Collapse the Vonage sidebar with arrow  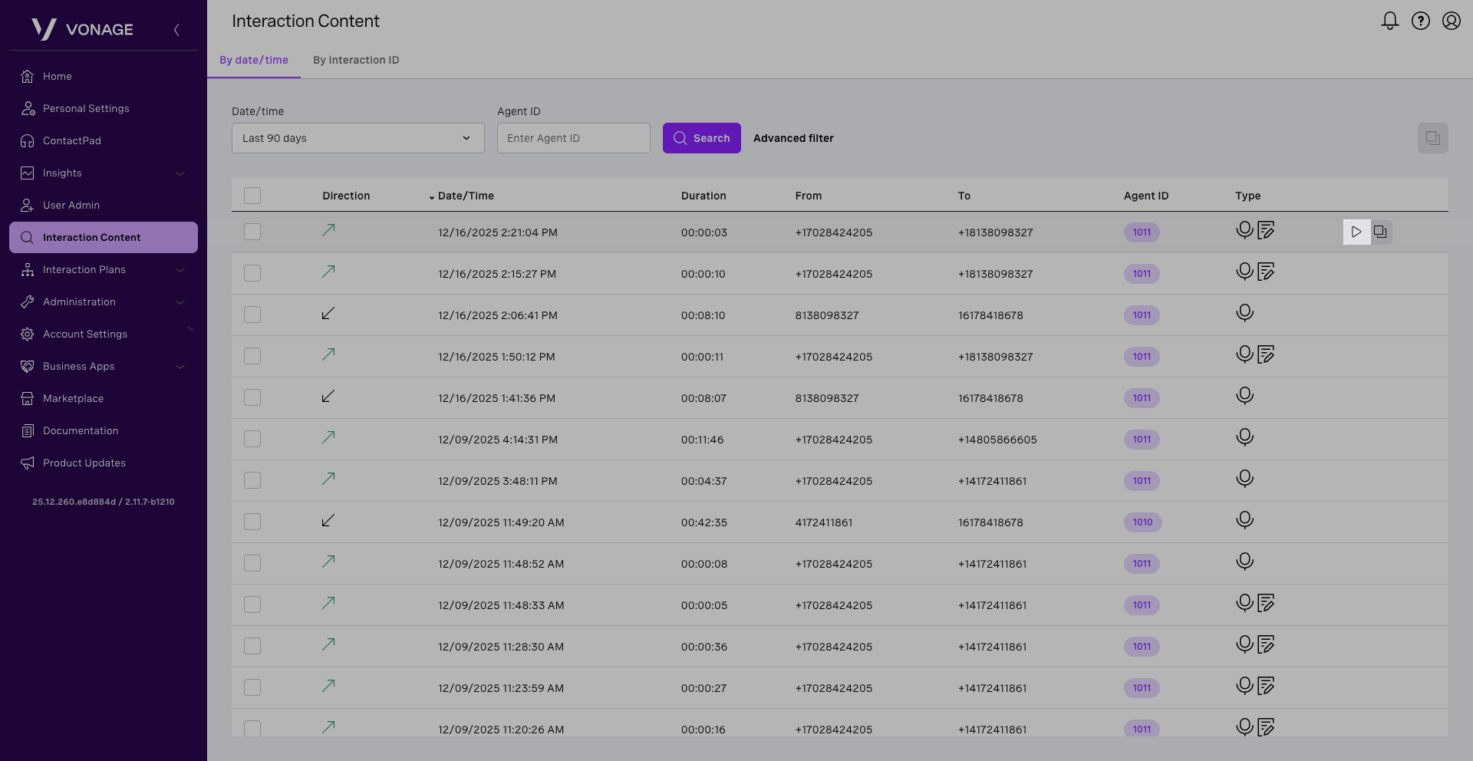point(176,30)
